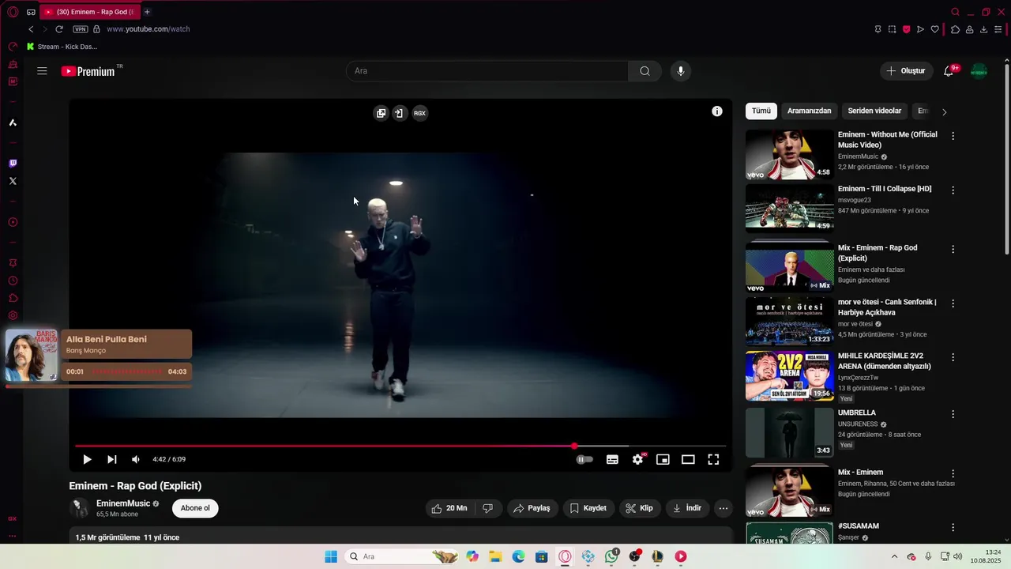The image size is (1011, 569).
Task: Open options for mor ve ötesi video
Action: [x=953, y=303]
